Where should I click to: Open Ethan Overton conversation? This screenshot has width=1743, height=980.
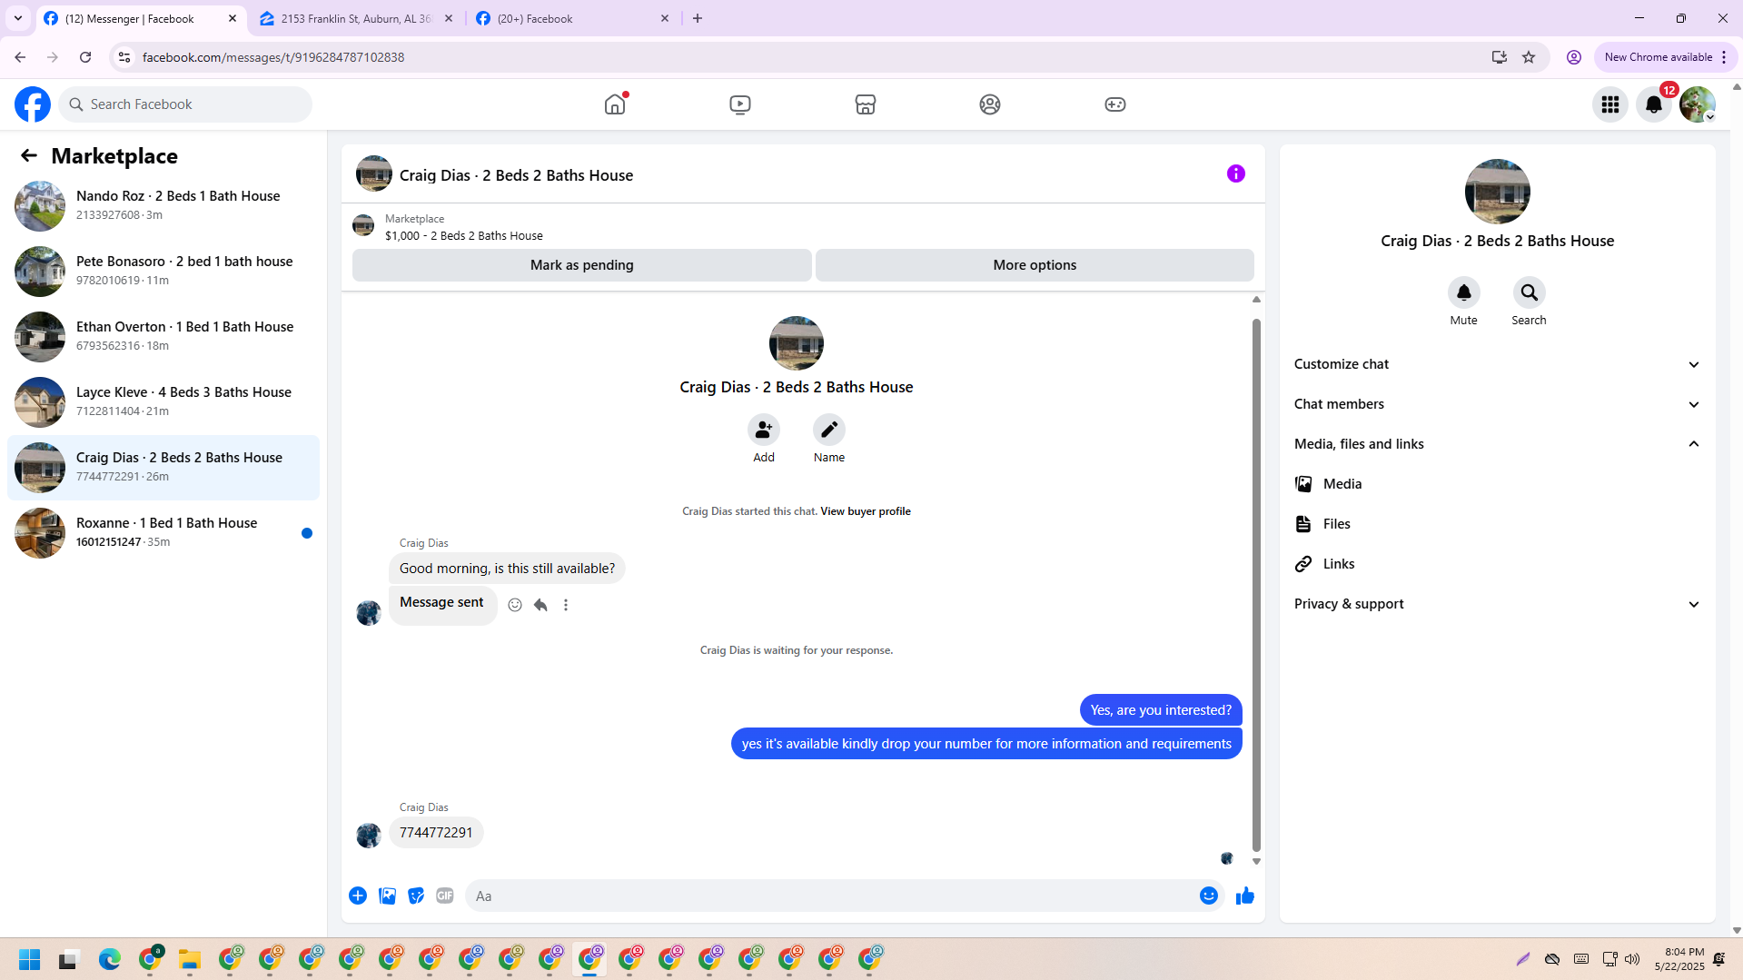163,337
